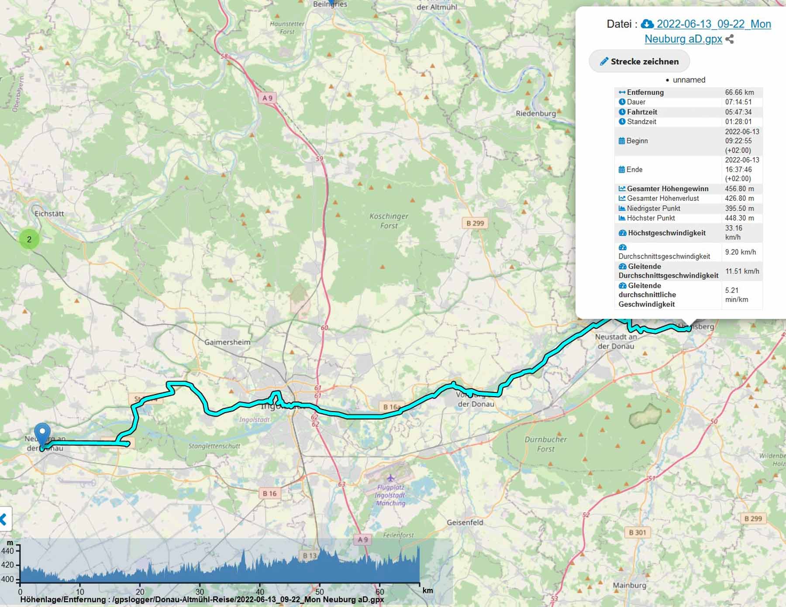Click the area icon beside Niedrigster Punkt
786x607 pixels.
click(622, 209)
